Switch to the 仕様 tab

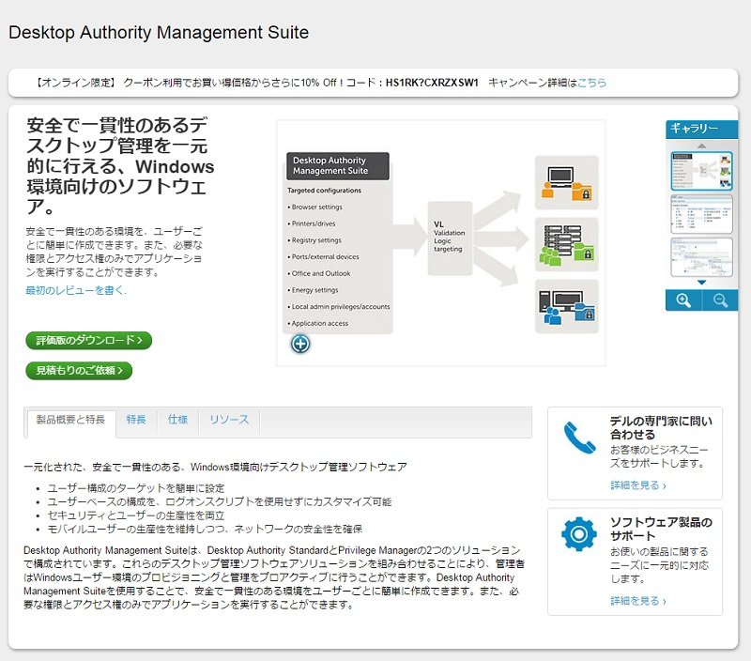point(177,420)
